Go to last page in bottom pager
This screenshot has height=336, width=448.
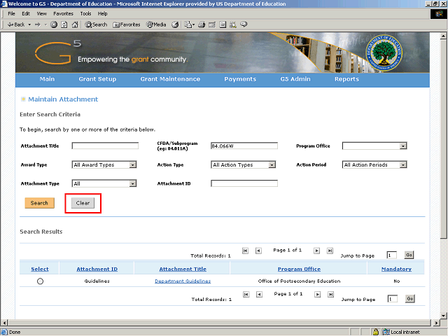tap(330, 294)
